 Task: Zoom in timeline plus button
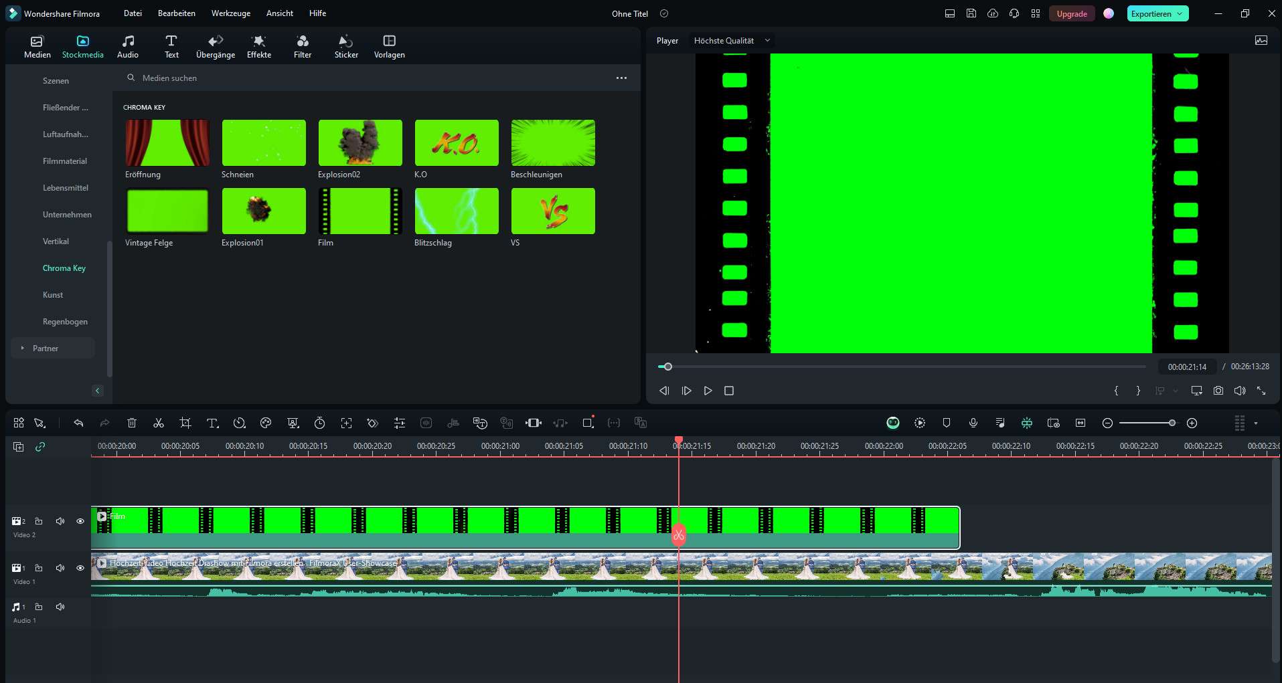tap(1192, 423)
